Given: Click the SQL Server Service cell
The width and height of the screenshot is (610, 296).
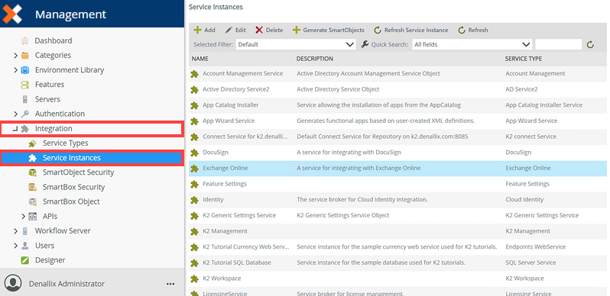Looking at the screenshot, I should click(531, 263).
